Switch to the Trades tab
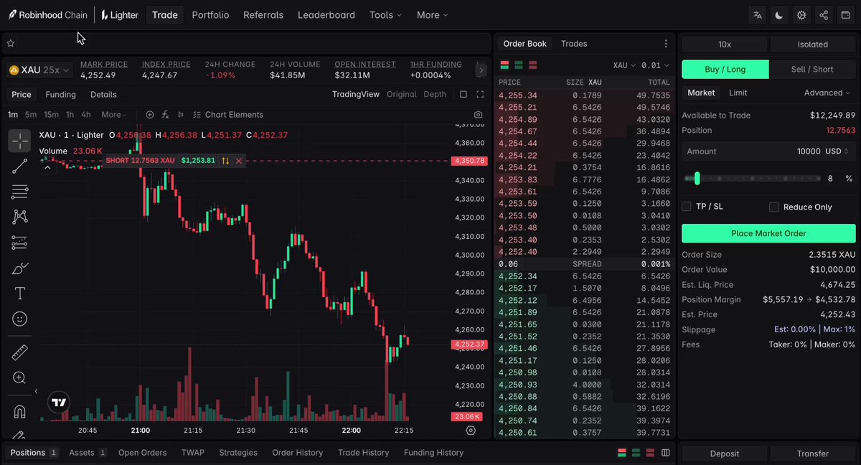 [574, 44]
